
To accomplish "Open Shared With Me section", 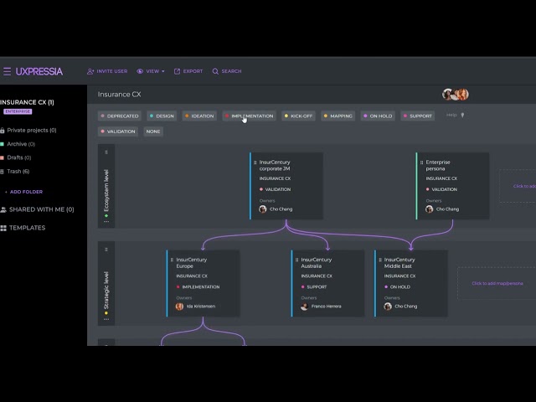I will click(41, 209).
